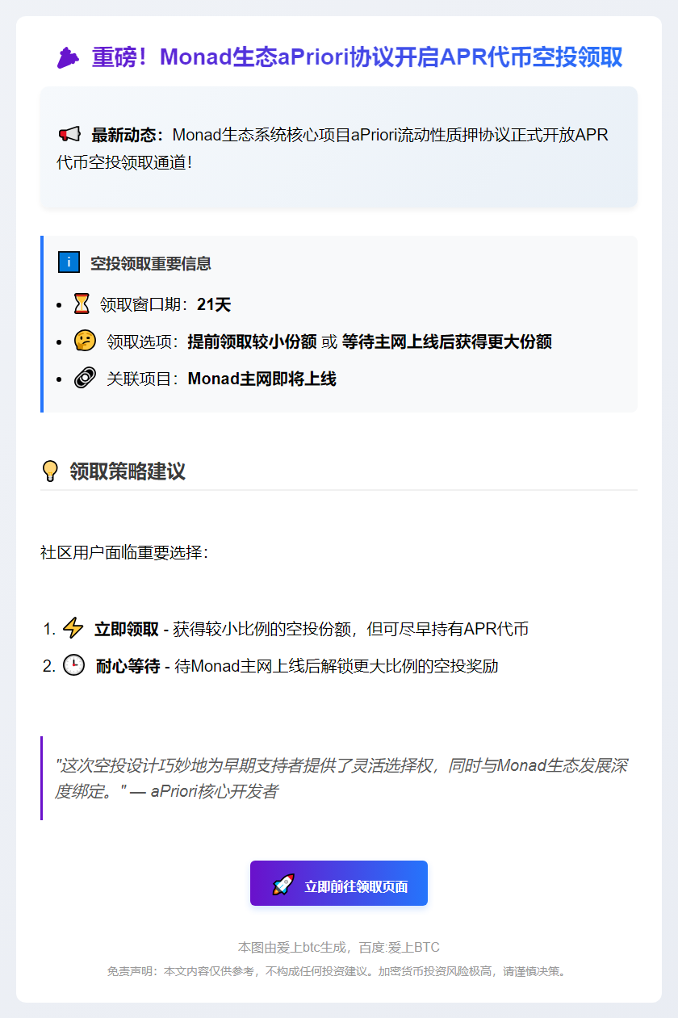Click the 空投领取重要信息 heading

pyautogui.click(x=151, y=263)
